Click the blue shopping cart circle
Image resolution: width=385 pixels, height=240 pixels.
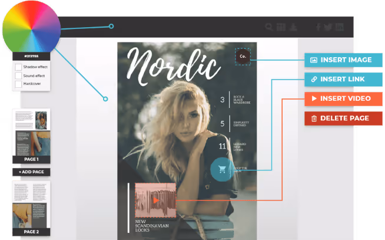(x=222, y=170)
